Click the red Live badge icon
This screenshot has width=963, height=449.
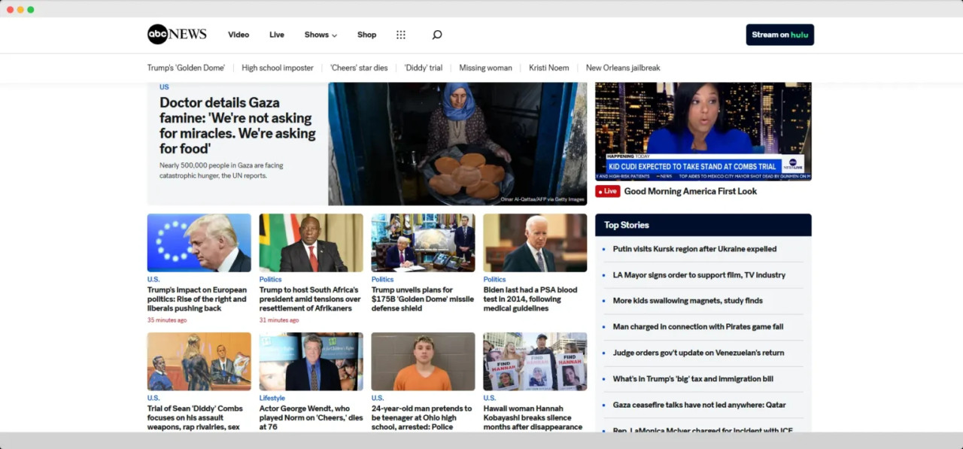coord(607,191)
